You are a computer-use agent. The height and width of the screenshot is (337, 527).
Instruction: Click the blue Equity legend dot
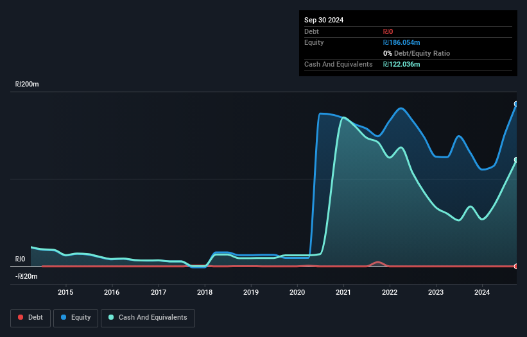point(64,317)
